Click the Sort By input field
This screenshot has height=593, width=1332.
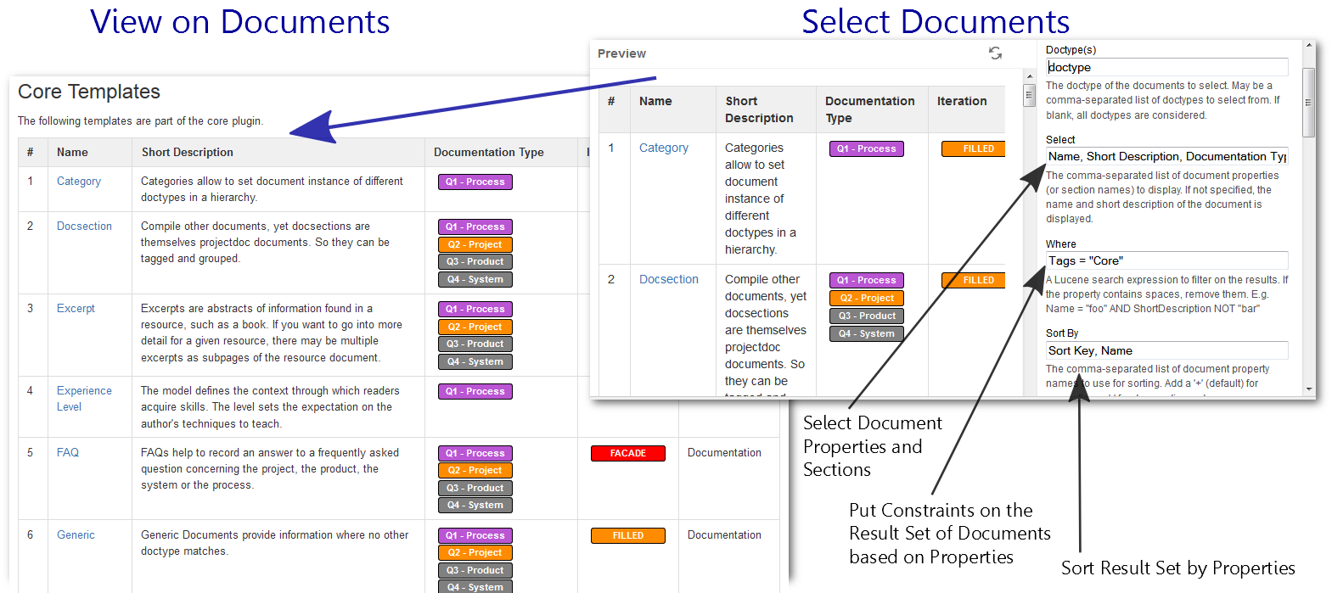1166,351
